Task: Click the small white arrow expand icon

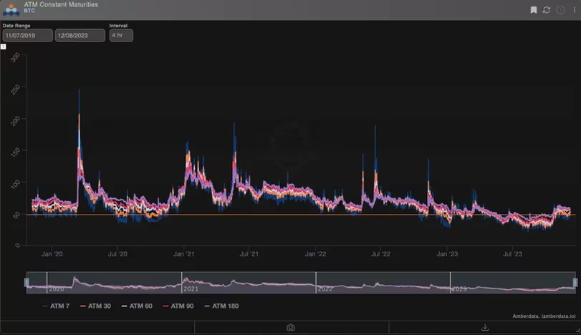Action: click(x=4, y=47)
